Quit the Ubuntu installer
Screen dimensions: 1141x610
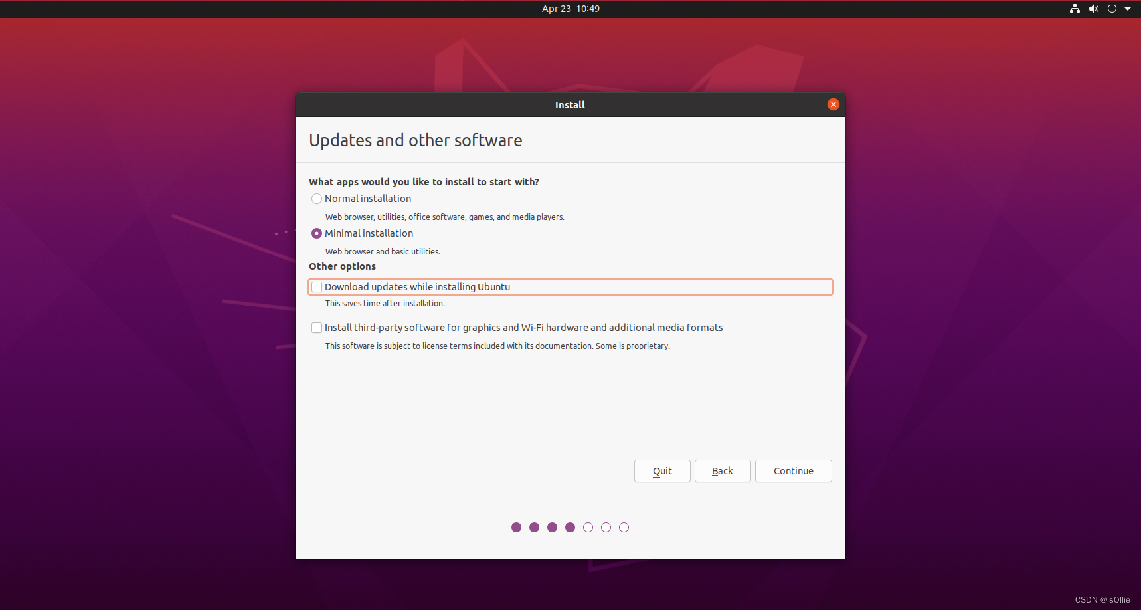(662, 471)
